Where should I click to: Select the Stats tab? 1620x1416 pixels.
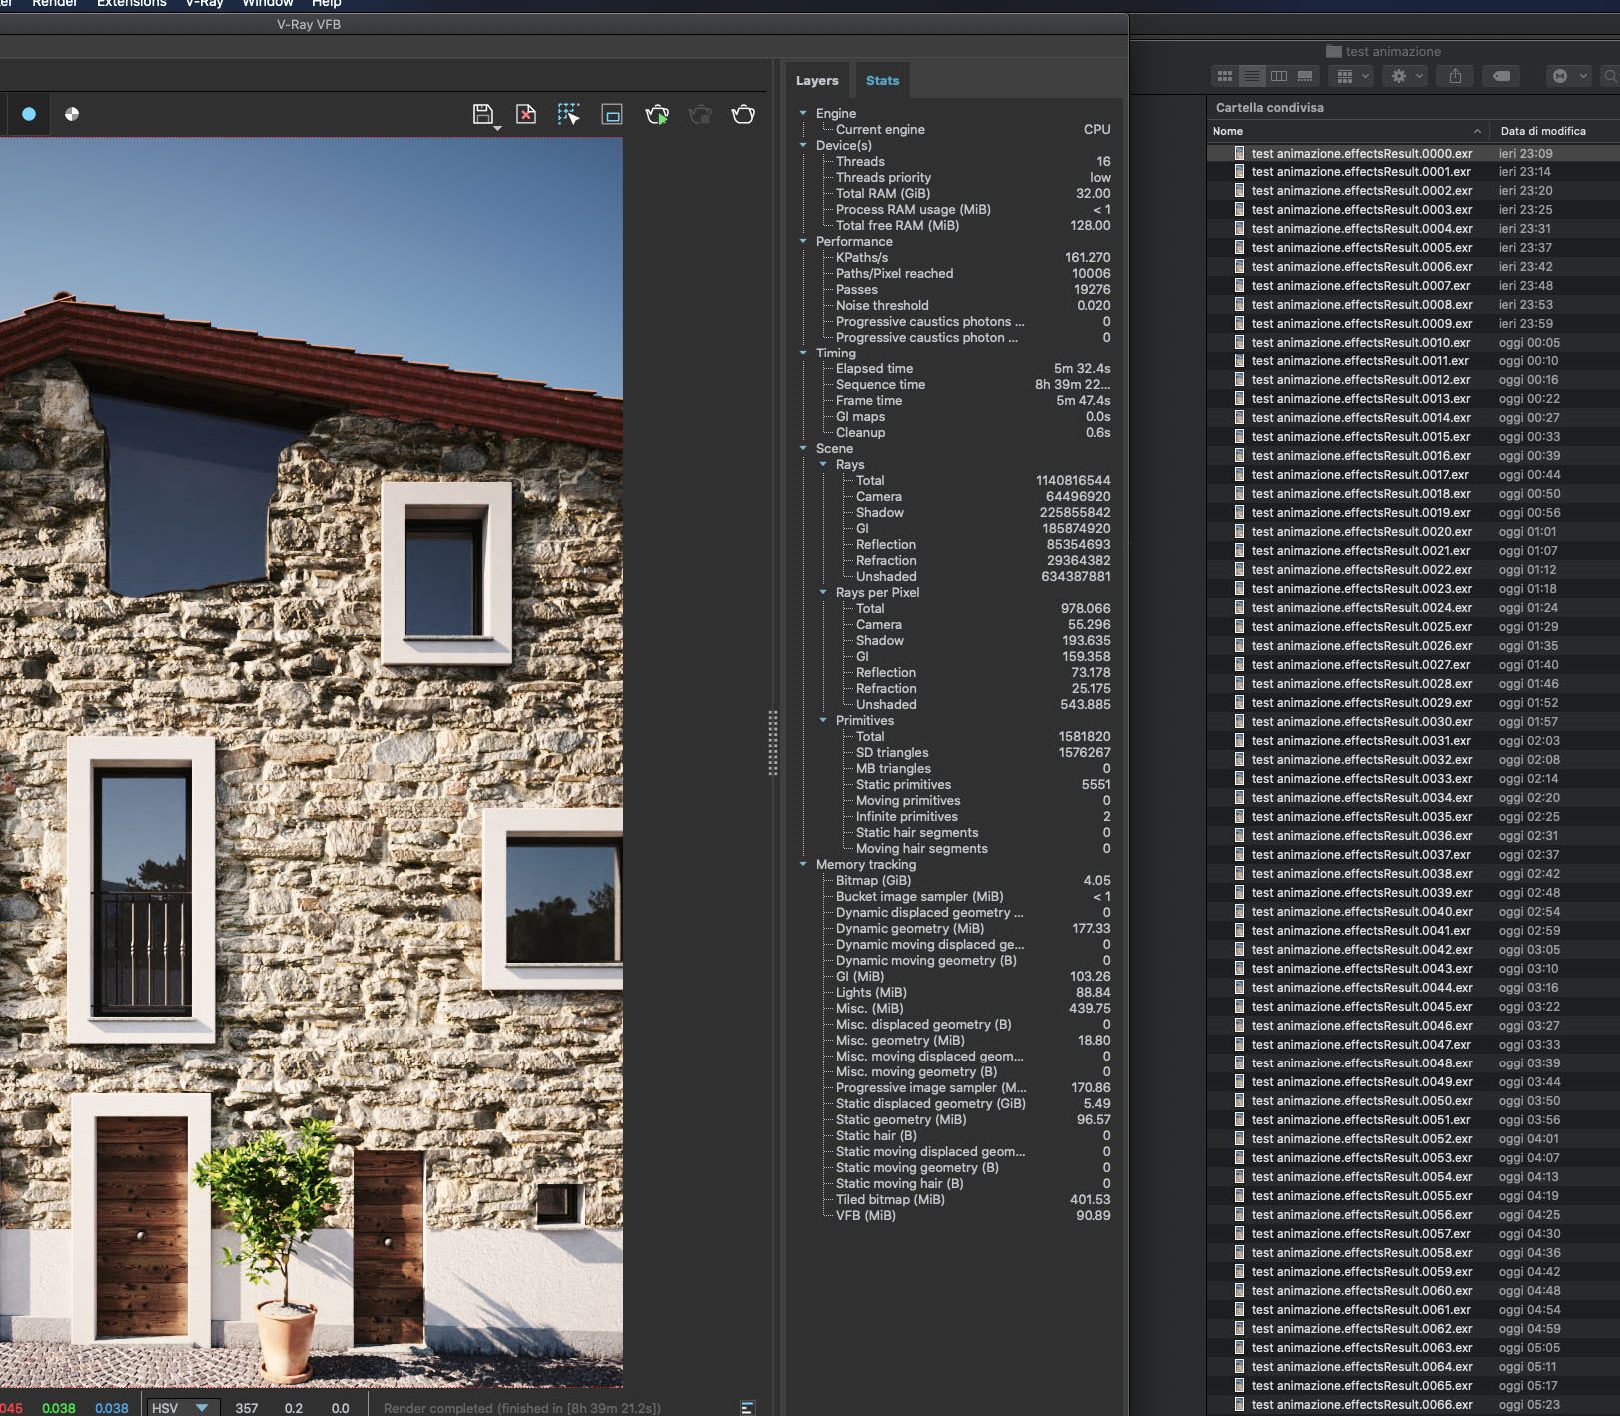point(882,81)
